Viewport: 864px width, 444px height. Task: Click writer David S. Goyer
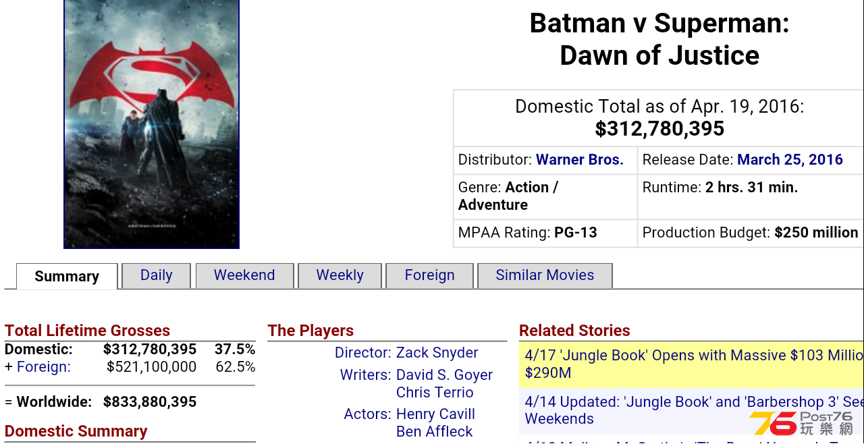point(445,375)
